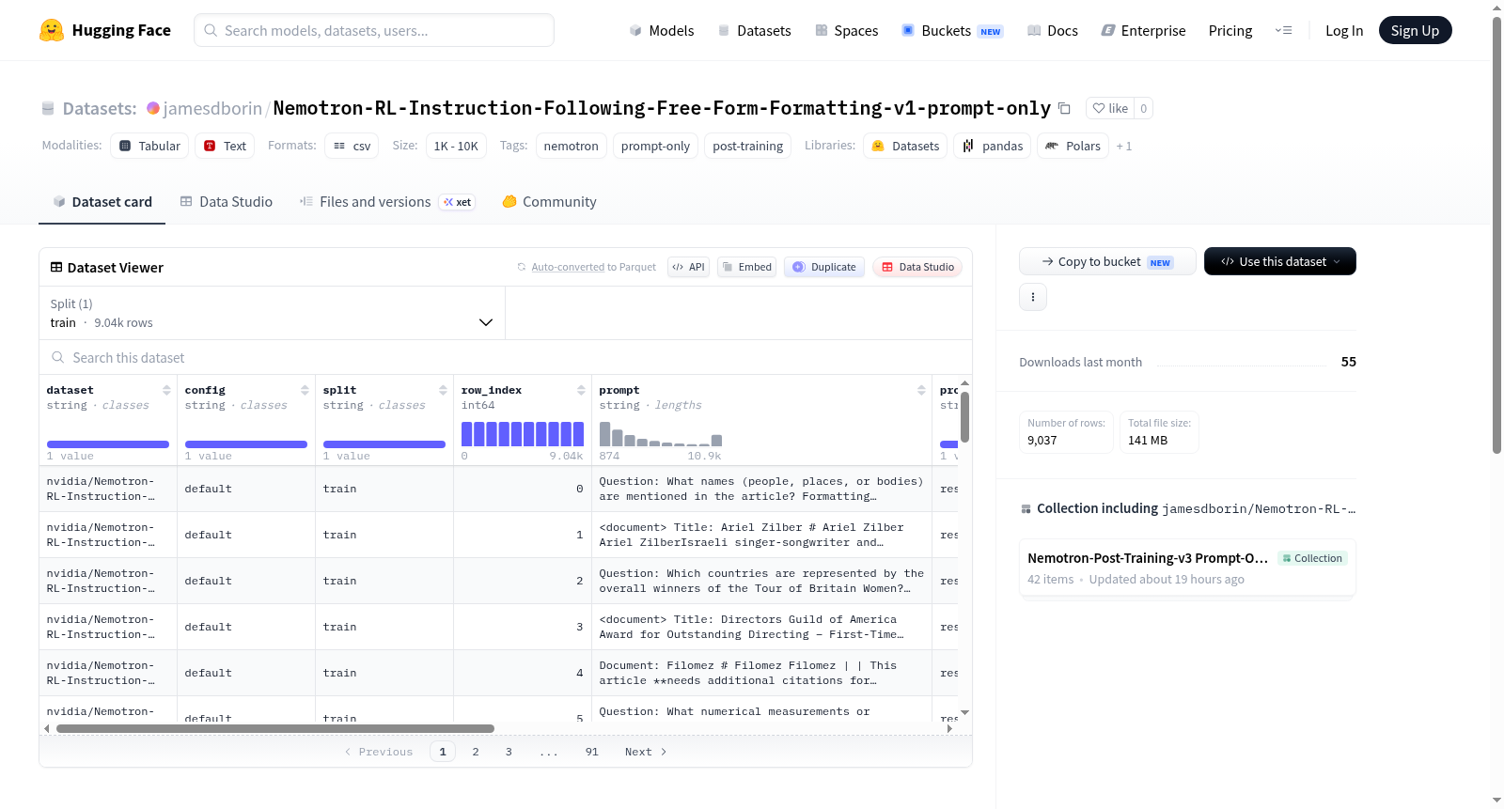Sort the row_index column
The image size is (1504, 809).
click(x=581, y=390)
